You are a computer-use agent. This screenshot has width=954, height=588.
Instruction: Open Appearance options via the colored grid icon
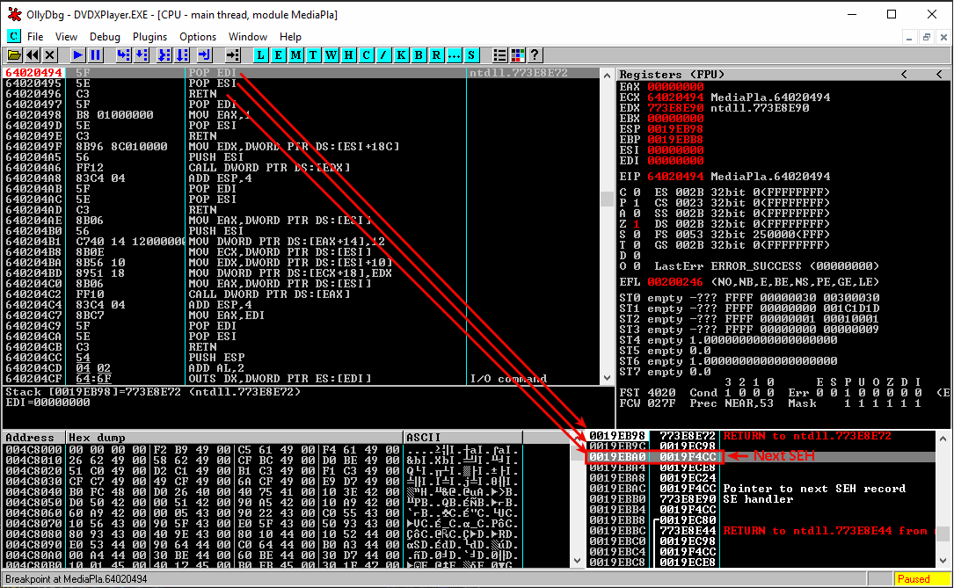pyautogui.click(x=517, y=55)
